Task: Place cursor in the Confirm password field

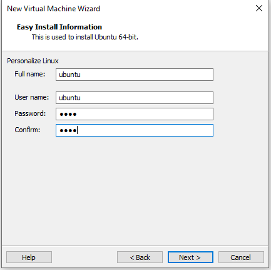Action: [135, 130]
